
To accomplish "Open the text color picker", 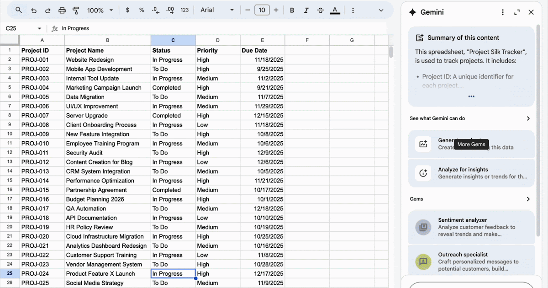I will point(335,9).
